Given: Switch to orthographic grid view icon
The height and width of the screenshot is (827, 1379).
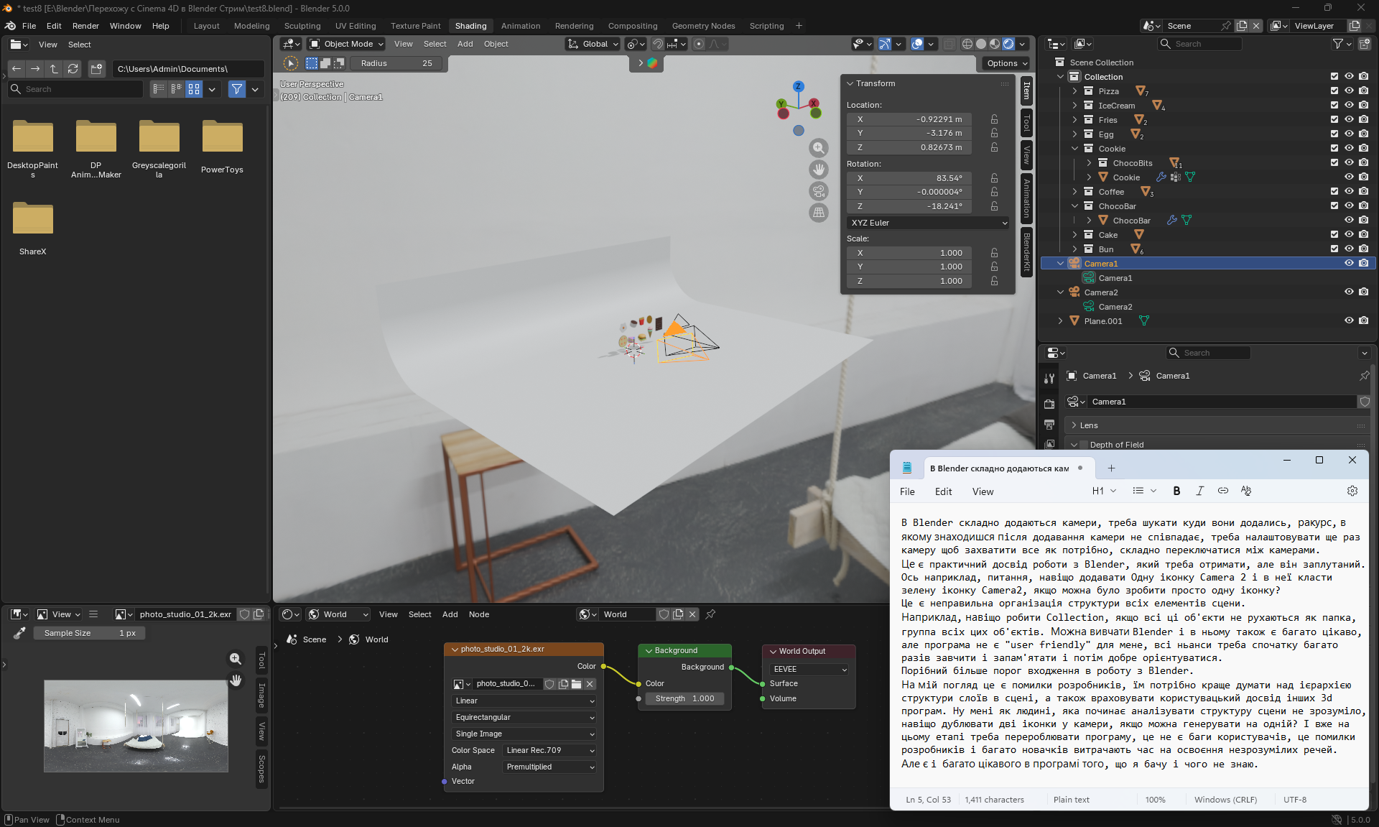Looking at the screenshot, I should coord(819,213).
